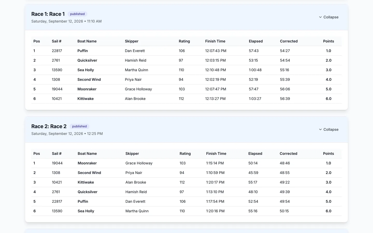Select the Race 1 date 11:10 AM text
Viewport: 373px width, 233px height.
94,21
